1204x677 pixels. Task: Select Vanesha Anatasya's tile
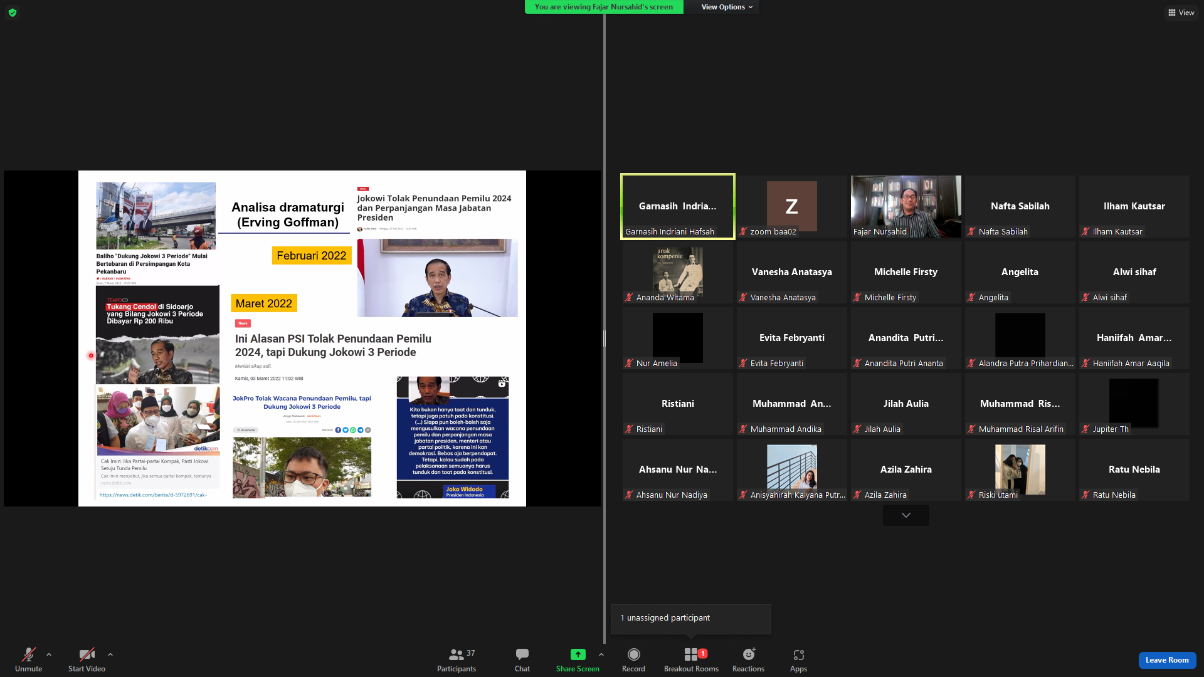791,272
